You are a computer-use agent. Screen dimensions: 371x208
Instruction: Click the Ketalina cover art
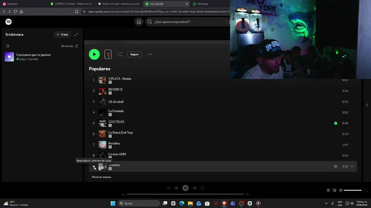[x=102, y=145]
